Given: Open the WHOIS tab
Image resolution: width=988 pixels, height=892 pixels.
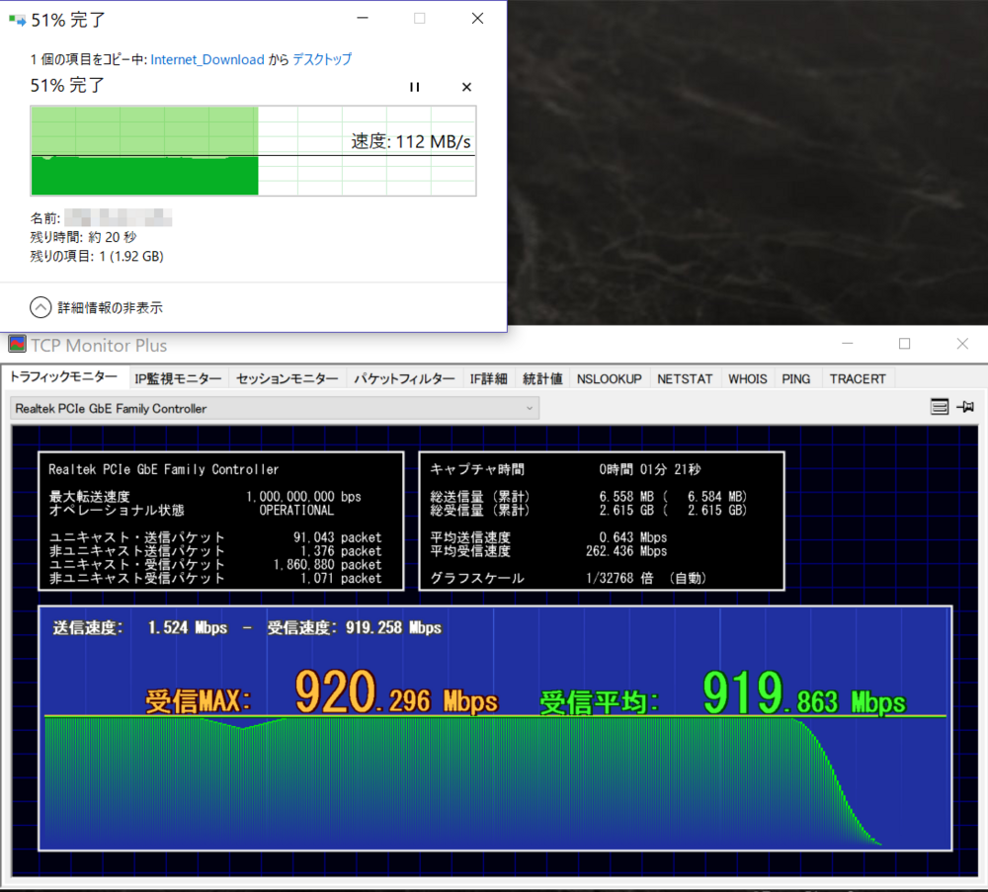Looking at the screenshot, I should pyautogui.click(x=747, y=378).
